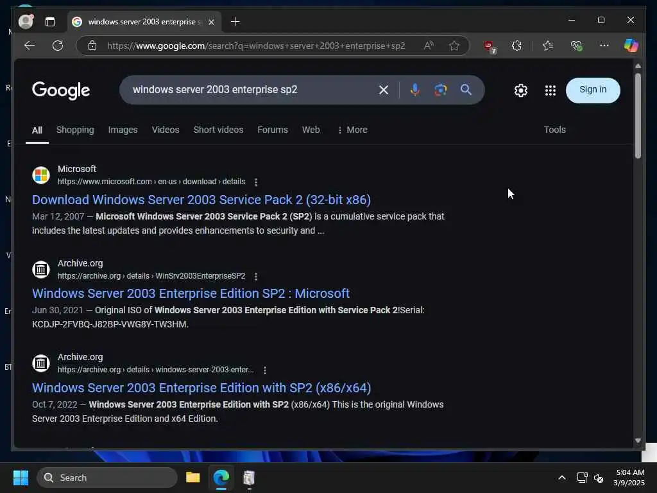Go to the Google home logo
Viewport: 657px width, 493px height.
(61, 90)
